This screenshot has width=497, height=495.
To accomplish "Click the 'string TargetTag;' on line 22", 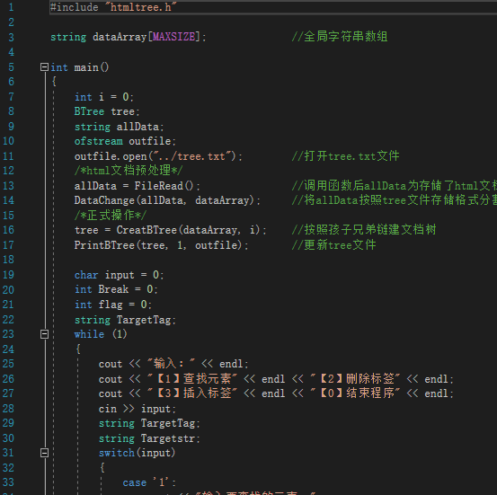I will pos(125,320).
